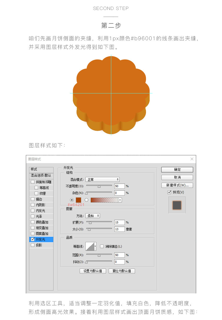Uncheck the Preview (预览) checkbox
222x320 pixels.
[x=170, y=192]
